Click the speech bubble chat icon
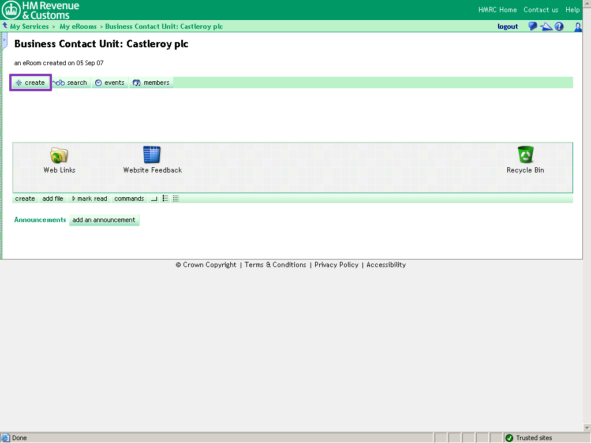This screenshot has height=443, width=591. coord(533,27)
